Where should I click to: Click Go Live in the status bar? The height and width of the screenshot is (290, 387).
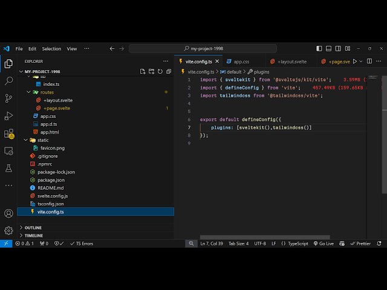(324, 243)
